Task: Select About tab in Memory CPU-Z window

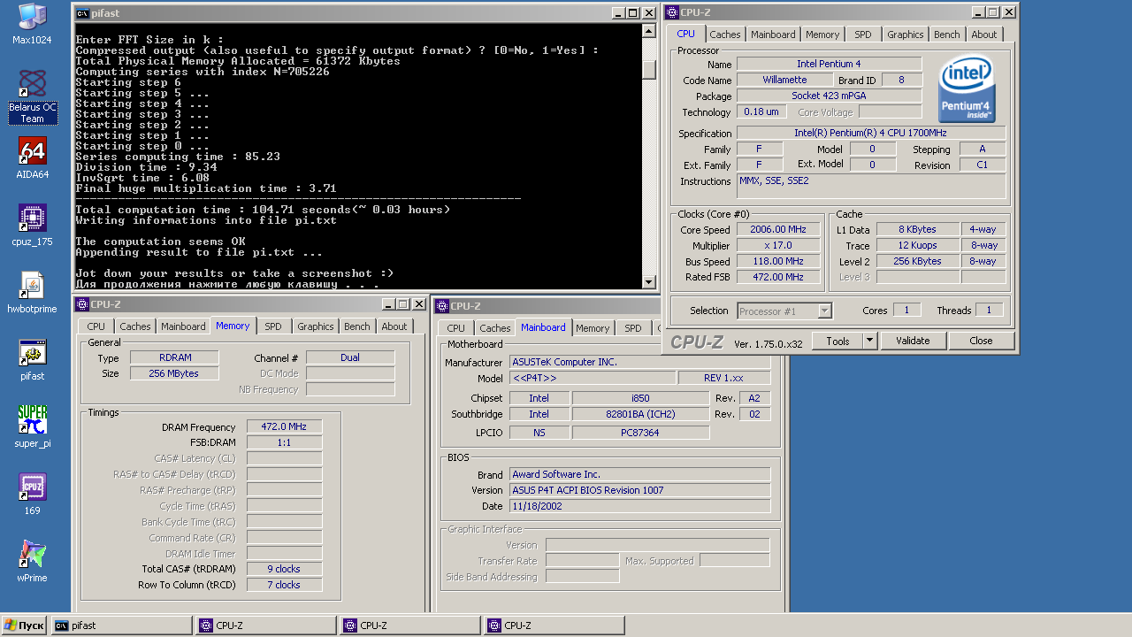Action: [394, 326]
